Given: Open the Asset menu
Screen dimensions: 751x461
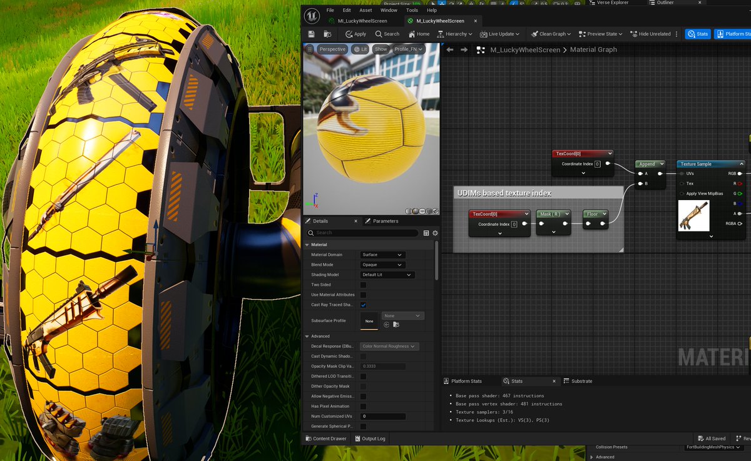Looking at the screenshot, I should (x=365, y=10).
